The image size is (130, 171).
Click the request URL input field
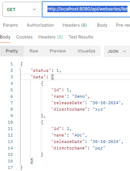click(86, 9)
